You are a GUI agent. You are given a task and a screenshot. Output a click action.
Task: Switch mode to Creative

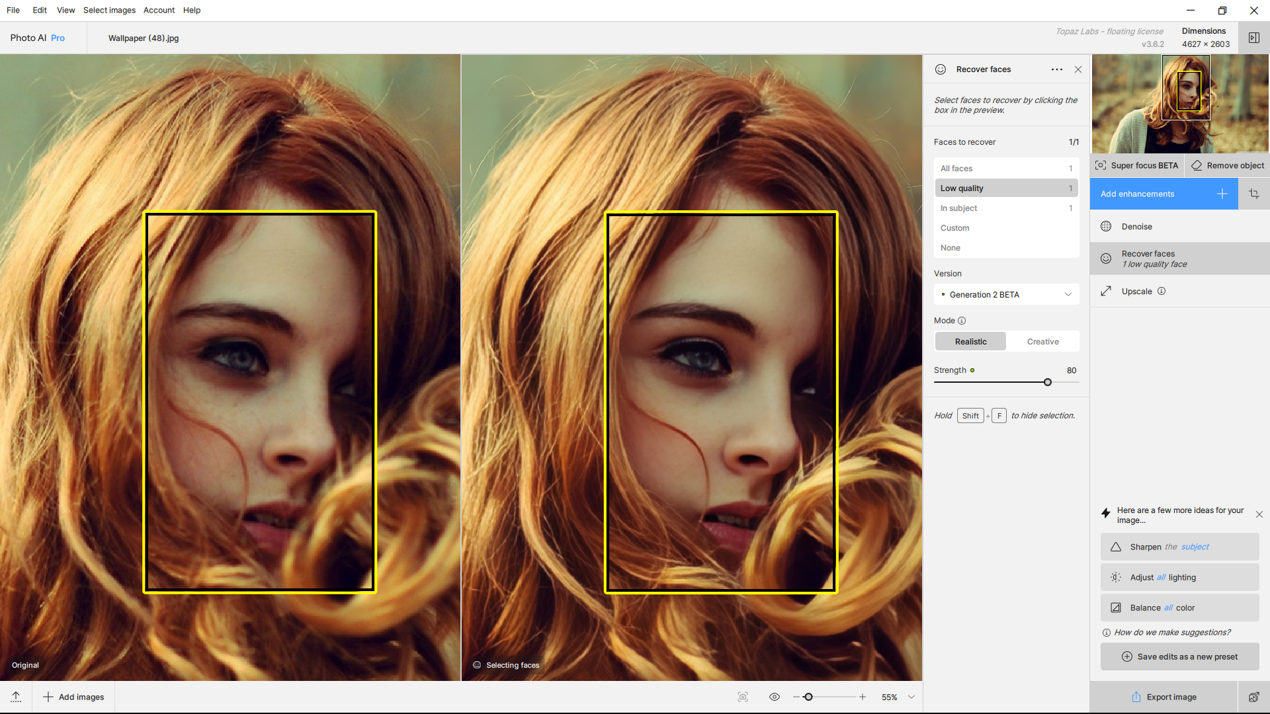pyautogui.click(x=1042, y=342)
